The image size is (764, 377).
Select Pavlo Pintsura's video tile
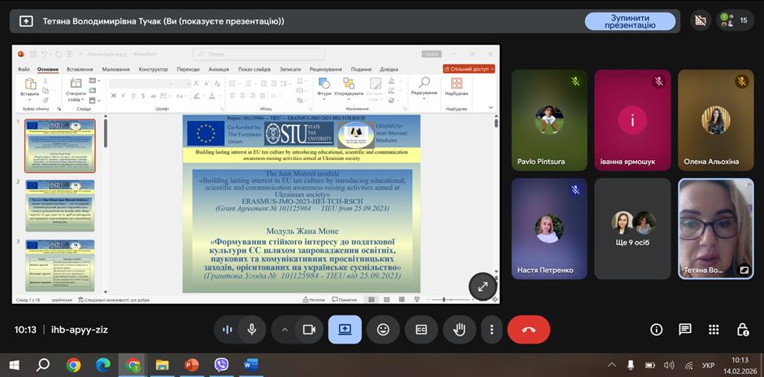click(548, 119)
